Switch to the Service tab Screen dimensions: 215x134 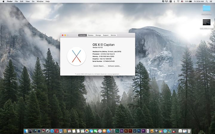point(113,35)
